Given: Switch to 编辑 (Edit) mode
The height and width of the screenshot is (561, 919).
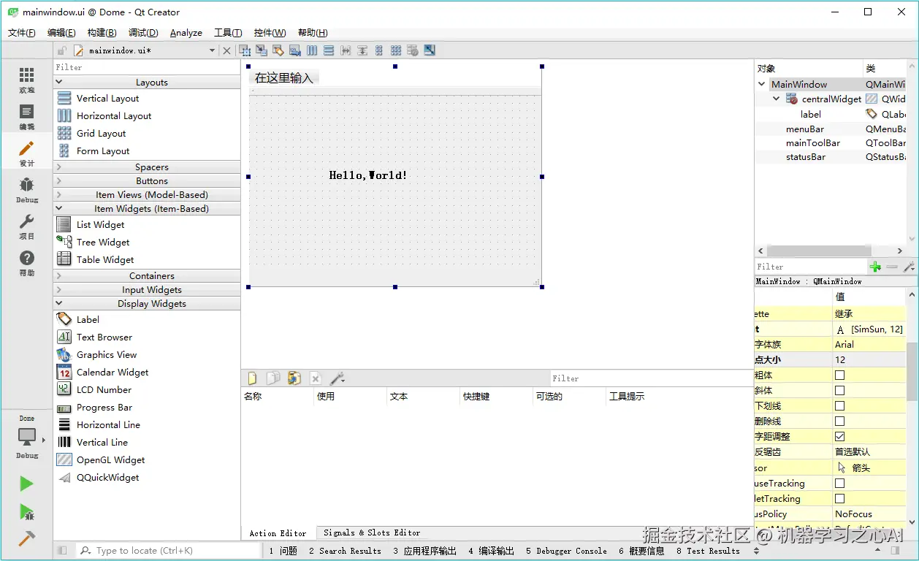Looking at the screenshot, I should [26, 116].
